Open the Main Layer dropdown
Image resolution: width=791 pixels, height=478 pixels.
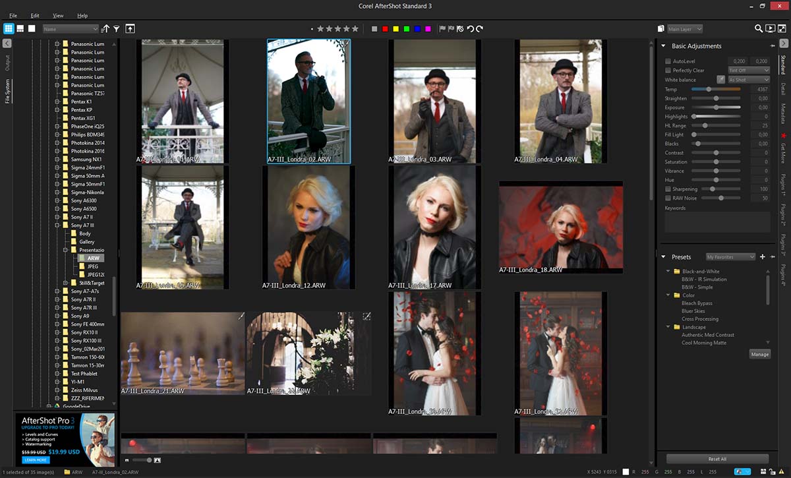tap(684, 29)
